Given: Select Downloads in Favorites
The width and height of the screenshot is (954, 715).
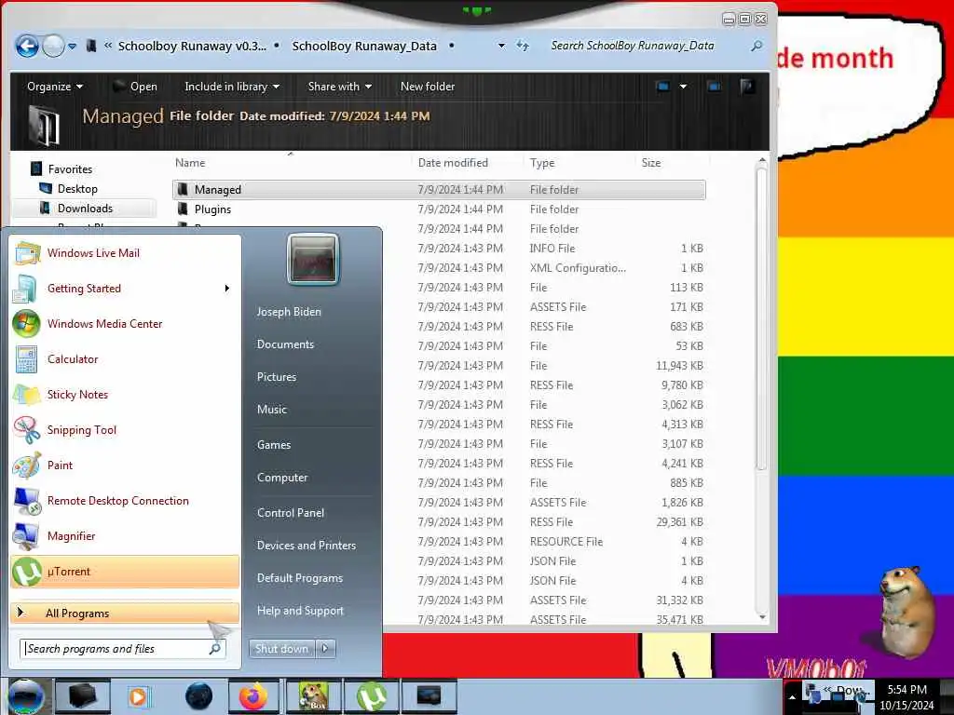Looking at the screenshot, I should [x=85, y=209].
